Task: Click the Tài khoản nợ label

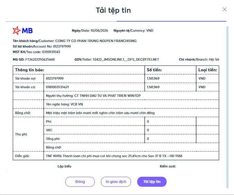Action: tap(25, 78)
